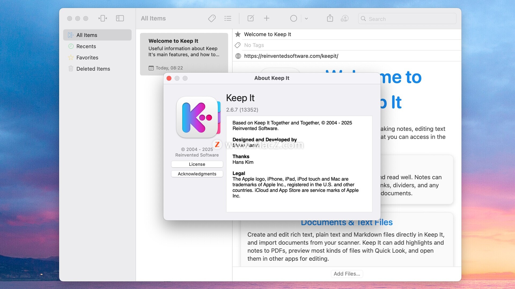Click the plus add item icon
The image size is (515, 289).
pos(267,18)
